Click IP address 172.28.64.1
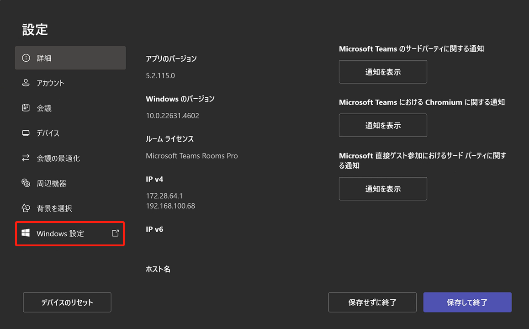The height and width of the screenshot is (329, 529). 164,196
